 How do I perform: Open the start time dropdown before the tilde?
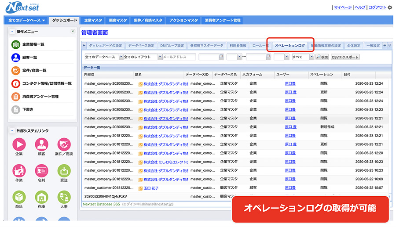coord(234,57)
